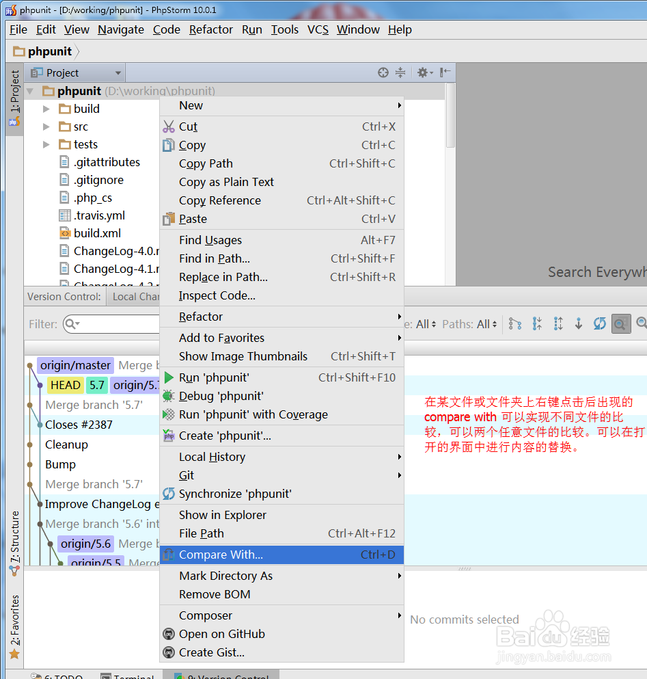This screenshot has height=679, width=647.
Task: Expand the Composer submenu
Action: coord(281,615)
